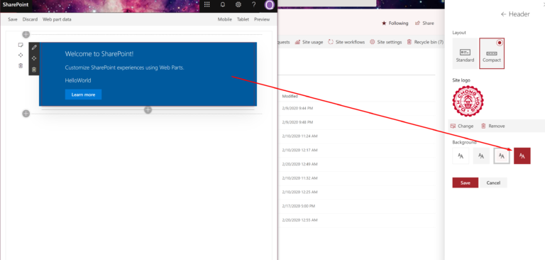Go back using Header arrow
The image size is (545, 260).
coord(503,14)
